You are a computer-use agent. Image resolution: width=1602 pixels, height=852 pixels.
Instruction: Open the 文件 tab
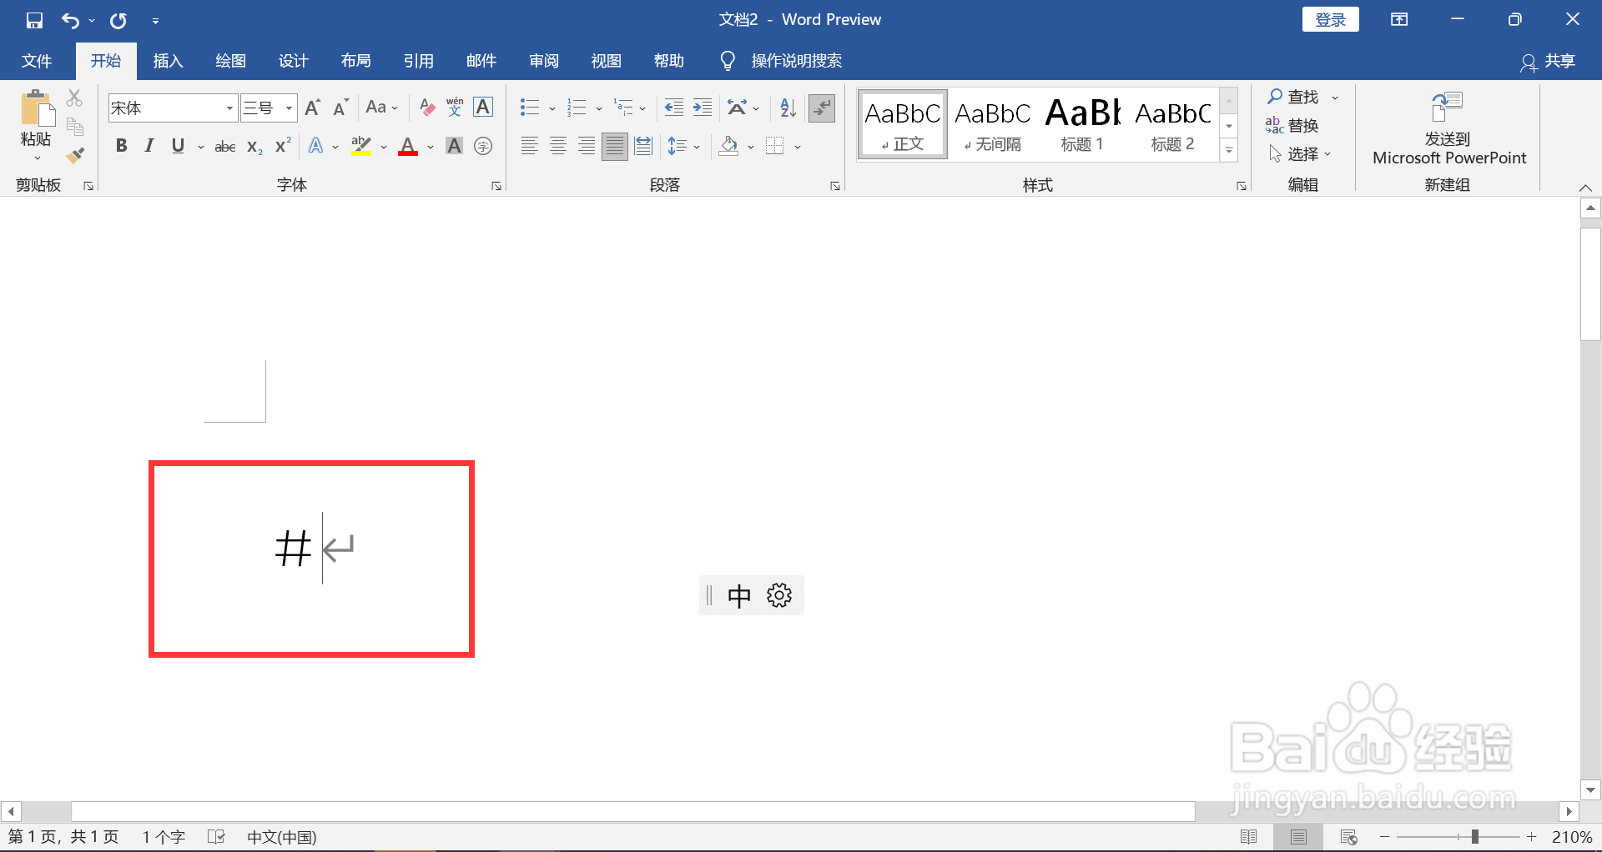37,61
